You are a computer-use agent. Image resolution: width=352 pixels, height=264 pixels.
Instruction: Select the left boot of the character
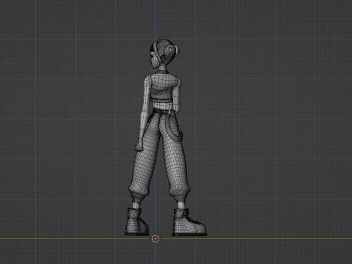tap(137, 222)
